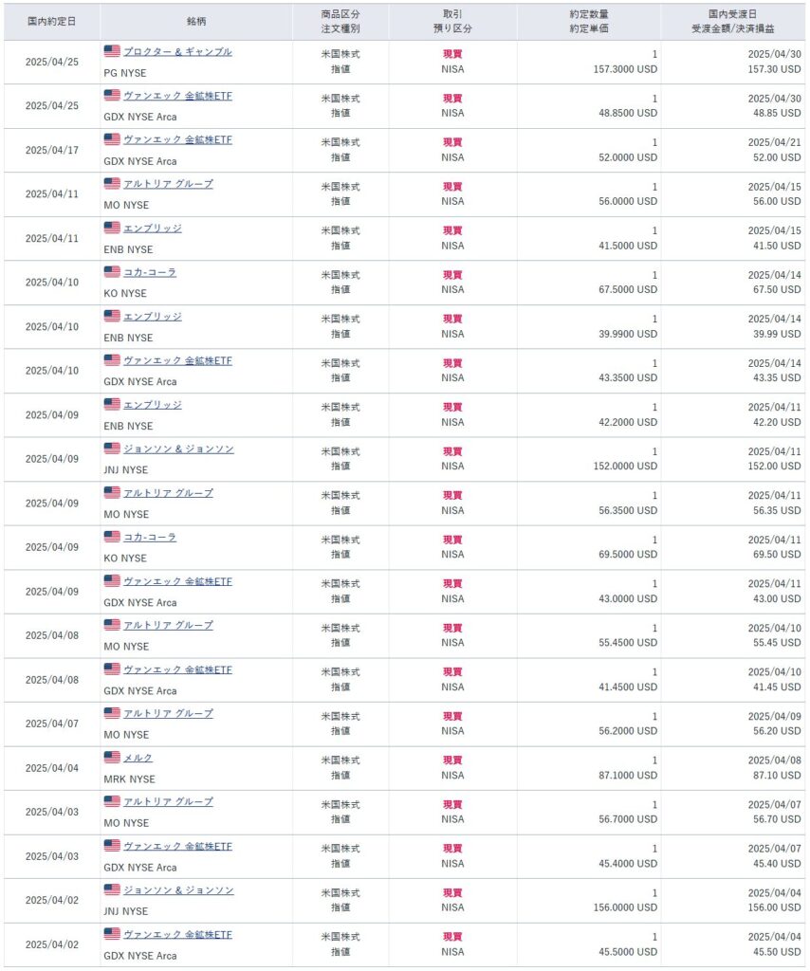The image size is (810, 971).
Task: Click flag icon of コカ・コーラ on 2025/04/10
Action: point(112,272)
